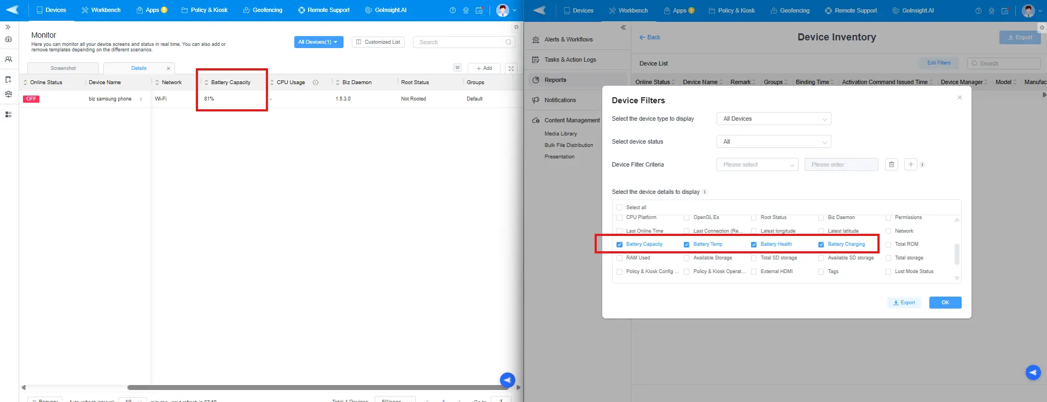1047x402 pixels.
Task: Click the settings gear in Monitor window
Action: coord(516,27)
